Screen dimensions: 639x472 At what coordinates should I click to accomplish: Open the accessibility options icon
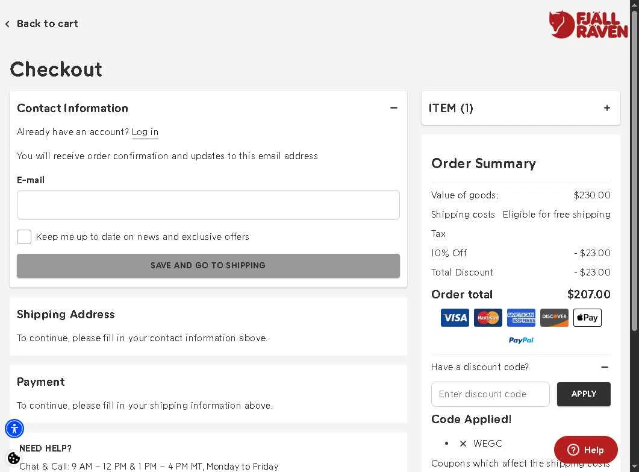point(14,429)
